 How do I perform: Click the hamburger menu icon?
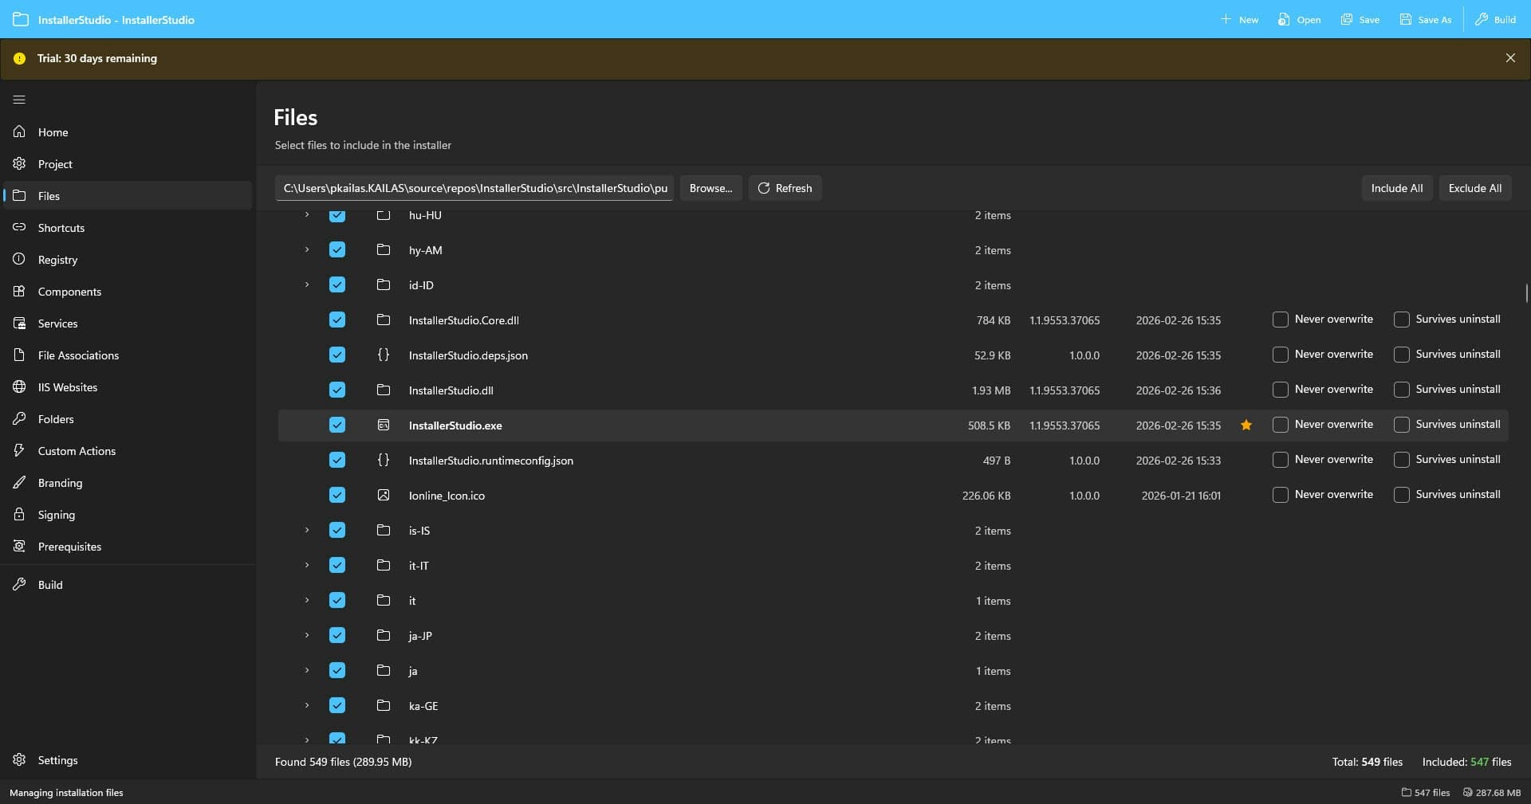click(19, 100)
